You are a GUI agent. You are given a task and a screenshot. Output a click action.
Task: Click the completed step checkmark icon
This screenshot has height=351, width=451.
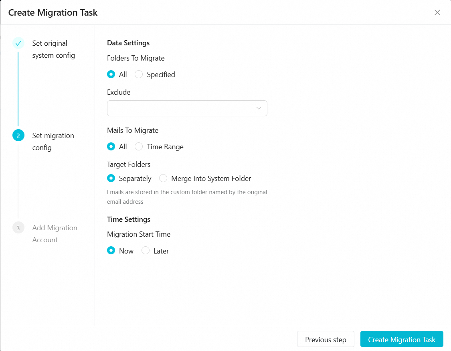tap(18, 43)
